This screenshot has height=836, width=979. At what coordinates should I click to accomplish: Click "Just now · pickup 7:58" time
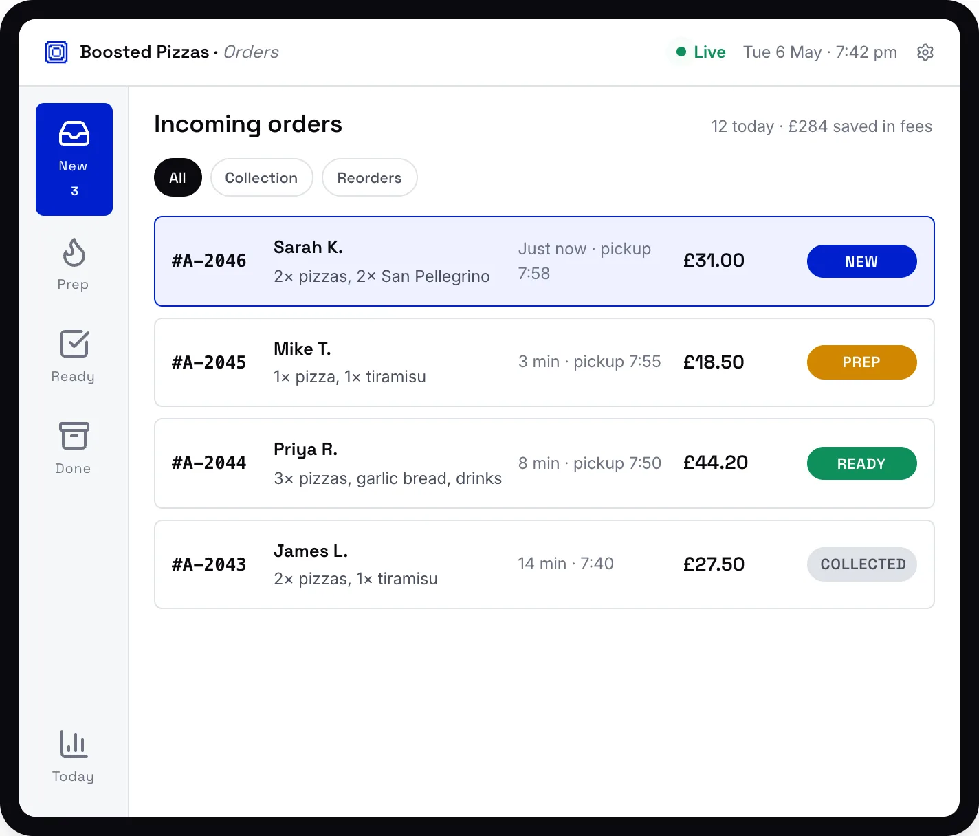pos(584,261)
